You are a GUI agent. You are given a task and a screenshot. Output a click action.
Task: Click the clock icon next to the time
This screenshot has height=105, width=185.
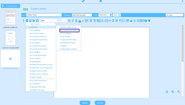click(119, 15)
